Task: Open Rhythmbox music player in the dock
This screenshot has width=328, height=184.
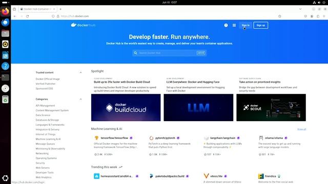Action: (5, 44)
